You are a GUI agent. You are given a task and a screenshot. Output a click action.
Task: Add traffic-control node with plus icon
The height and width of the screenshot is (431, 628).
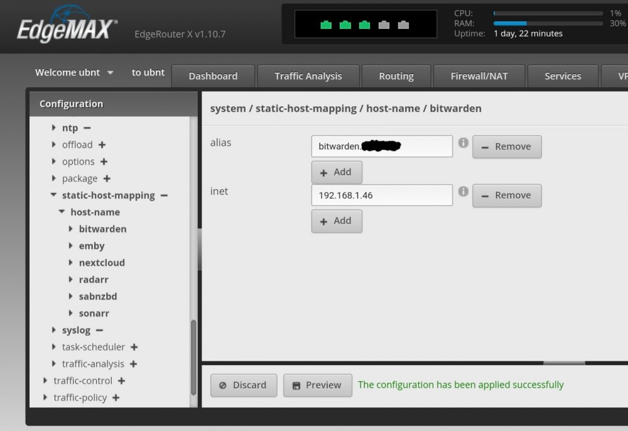tap(122, 381)
